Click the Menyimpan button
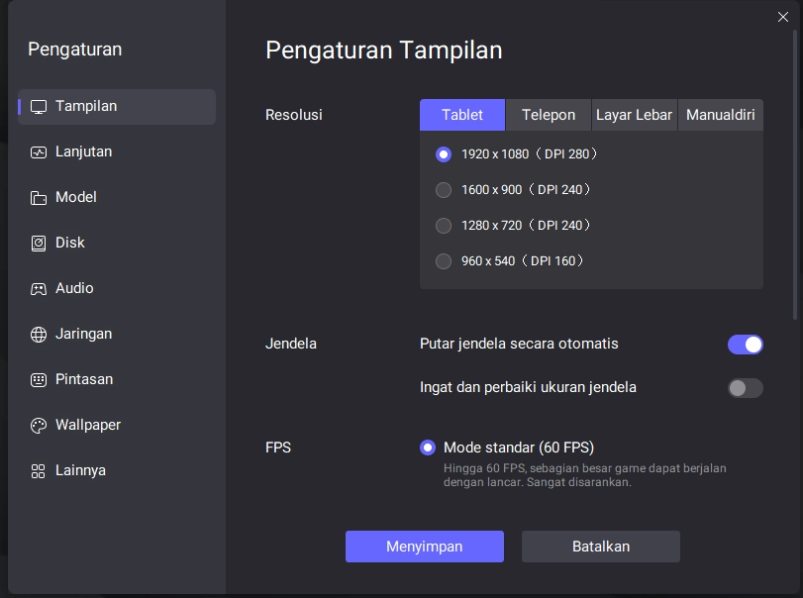Viewport: 803px width, 598px height. pos(424,547)
